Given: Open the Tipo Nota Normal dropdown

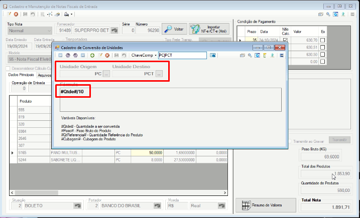Looking at the screenshot, I should [x=49, y=31].
